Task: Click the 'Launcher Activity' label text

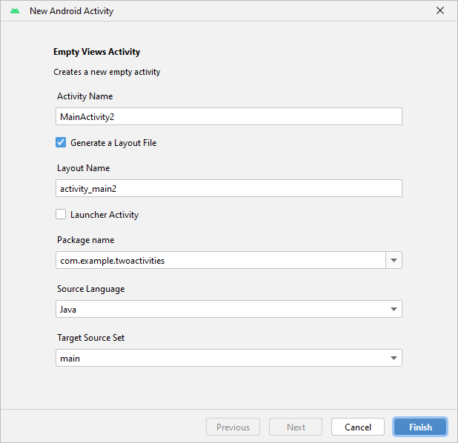Action: (104, 215)
